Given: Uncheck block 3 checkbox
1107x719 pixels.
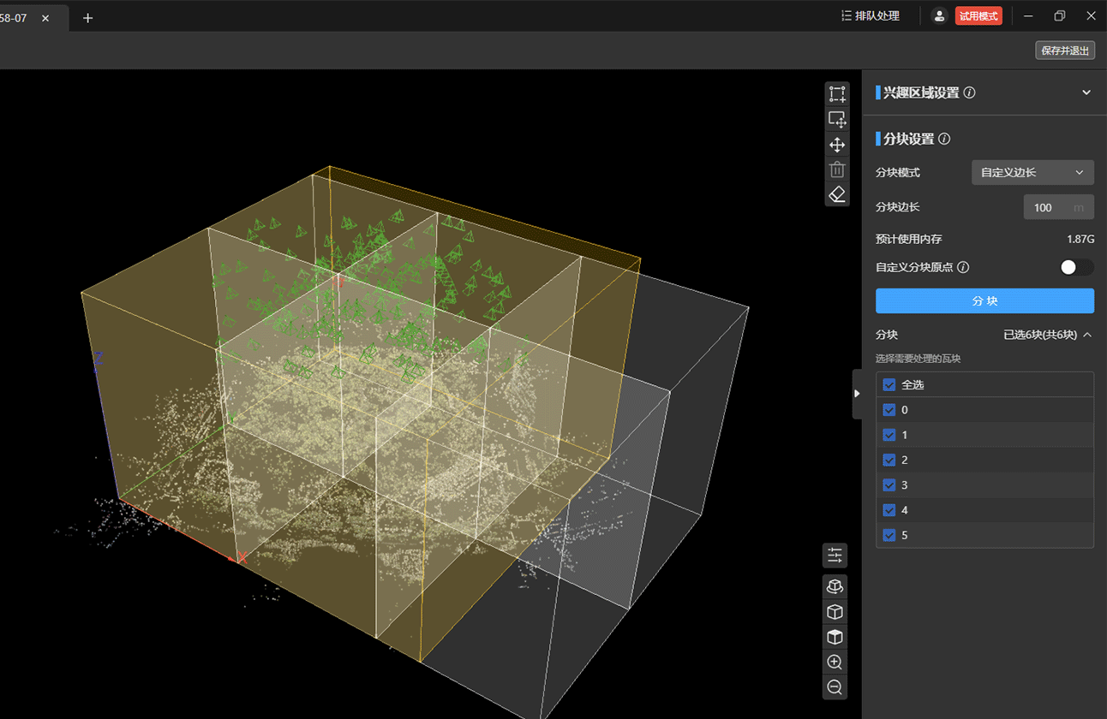Looking at the screenshot, I should pos(889,485).
